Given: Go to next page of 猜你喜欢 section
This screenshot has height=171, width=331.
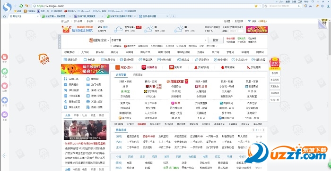Looking at the screenshot, I should coord(263,130).
